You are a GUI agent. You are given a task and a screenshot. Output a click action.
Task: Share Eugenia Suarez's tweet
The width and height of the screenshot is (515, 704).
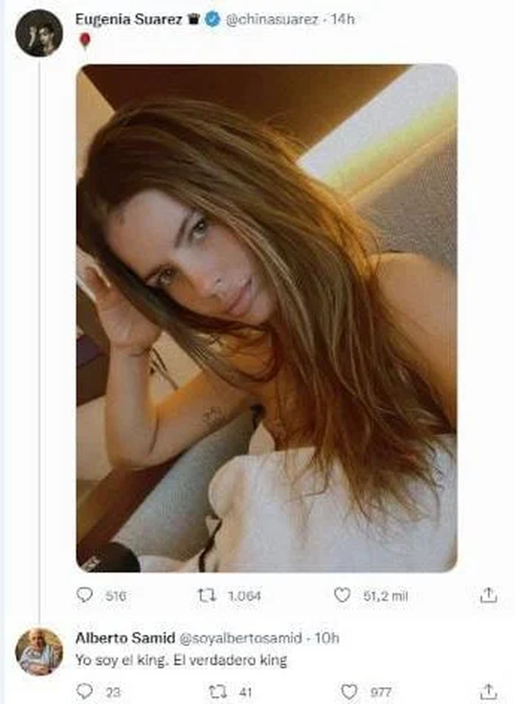488,595
